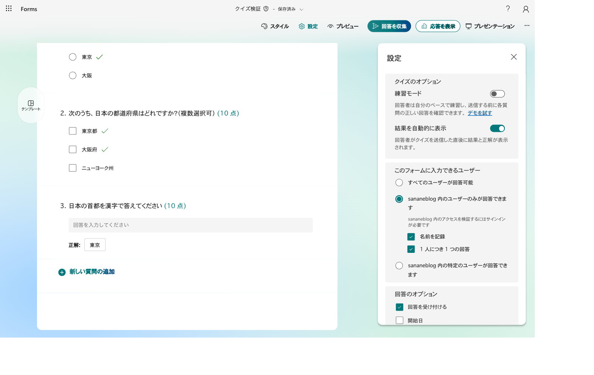Open the help question mark icon
The width and height of the screenshot is (594, 375).
(x=508, y=9)
